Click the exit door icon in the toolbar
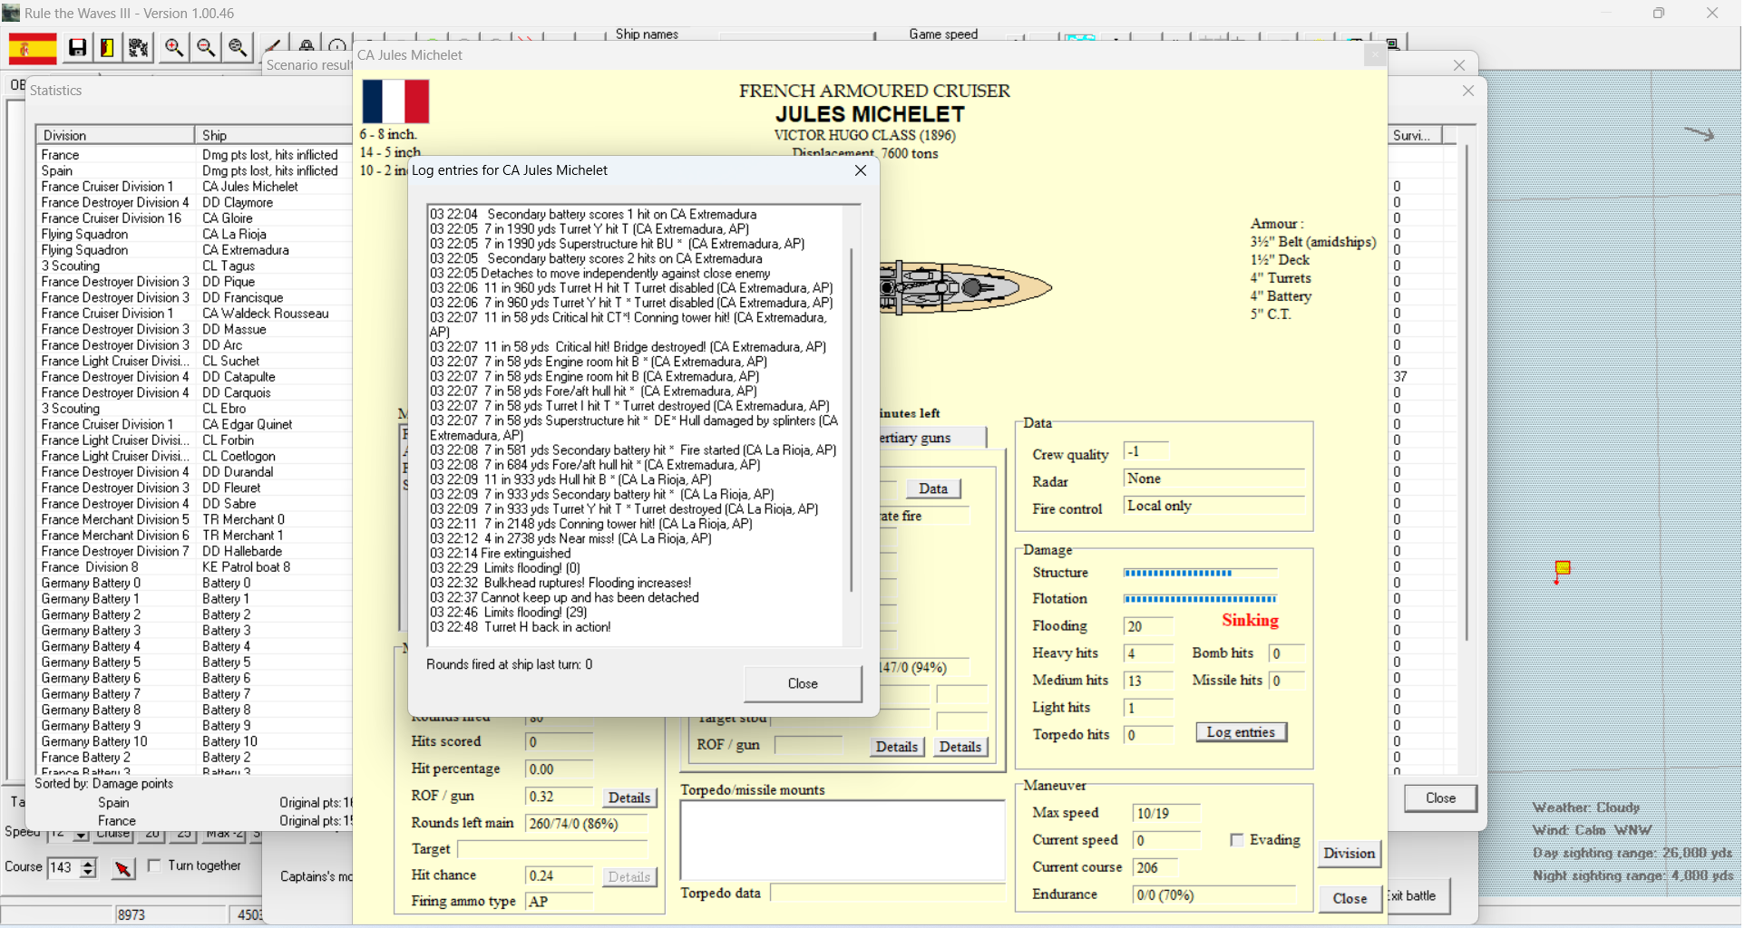This screenshot has width=1754, height=928. pos(107,48)
